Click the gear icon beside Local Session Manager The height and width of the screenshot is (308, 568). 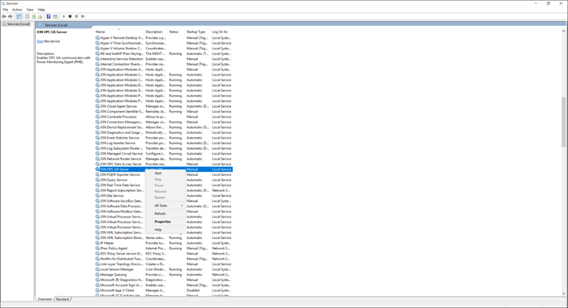(97, 269)
